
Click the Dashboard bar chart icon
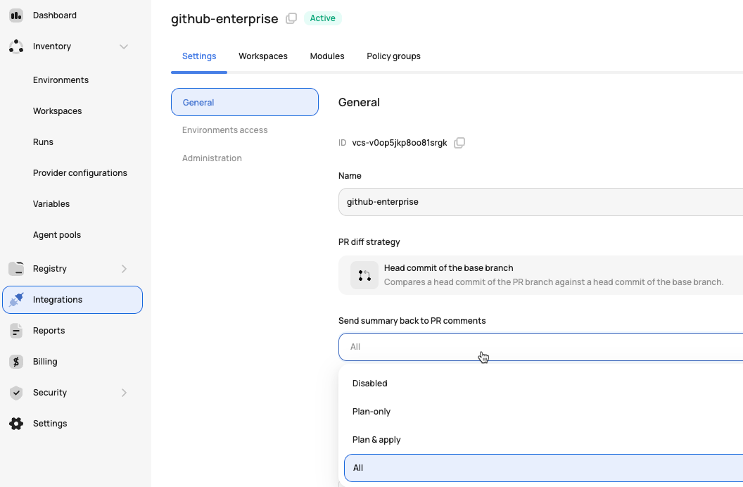[16, 15]
